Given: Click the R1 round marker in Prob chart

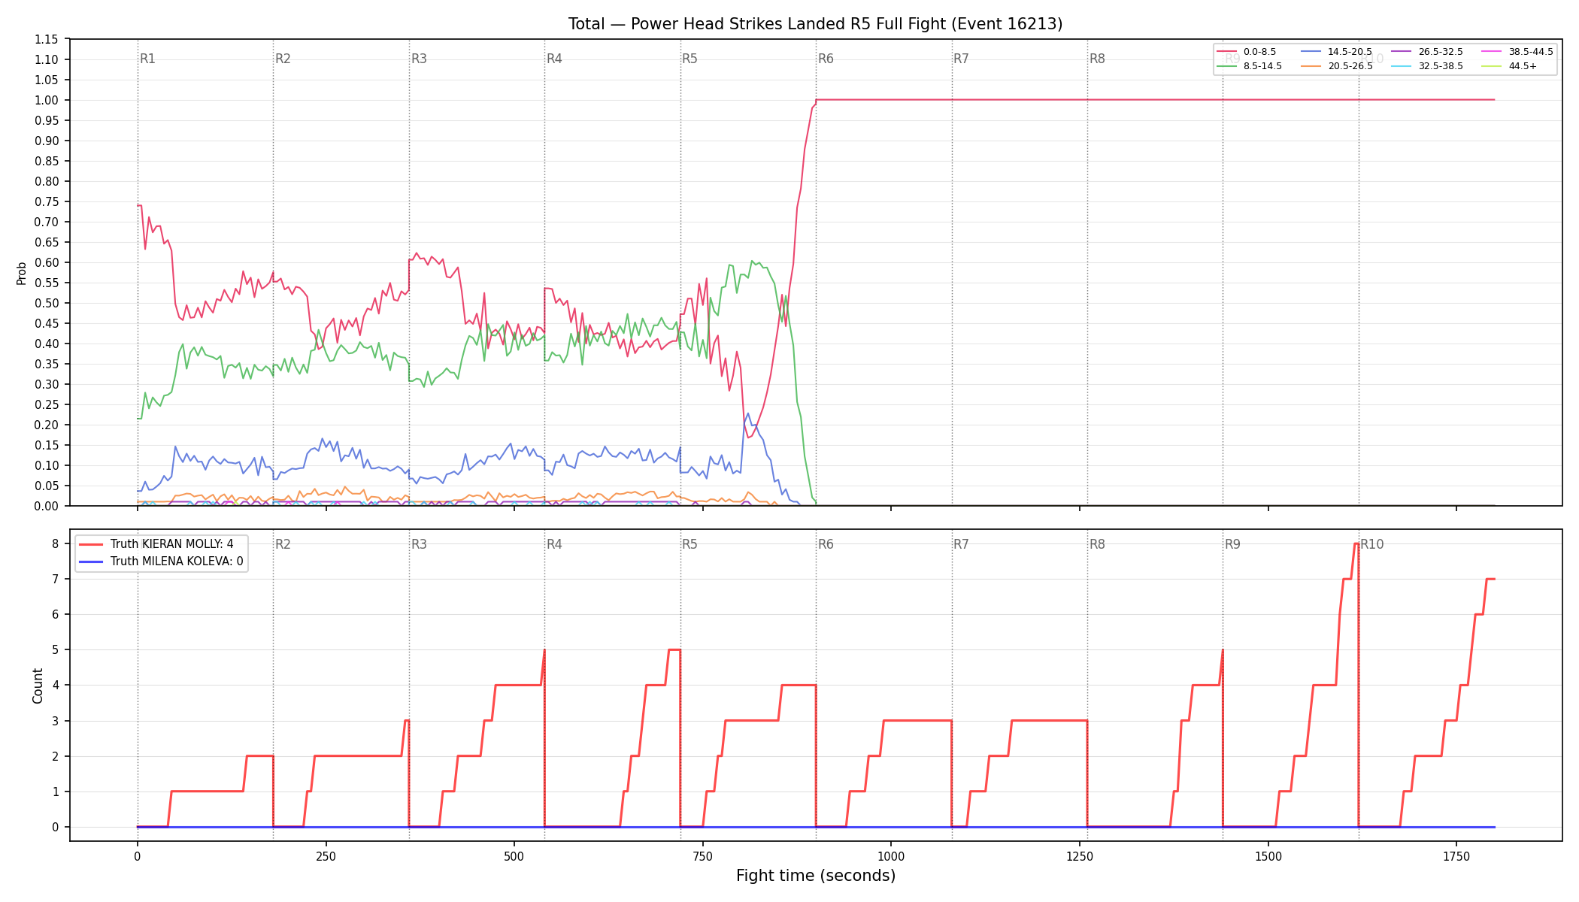Looking at the screenshot, I should coord(147,59).
